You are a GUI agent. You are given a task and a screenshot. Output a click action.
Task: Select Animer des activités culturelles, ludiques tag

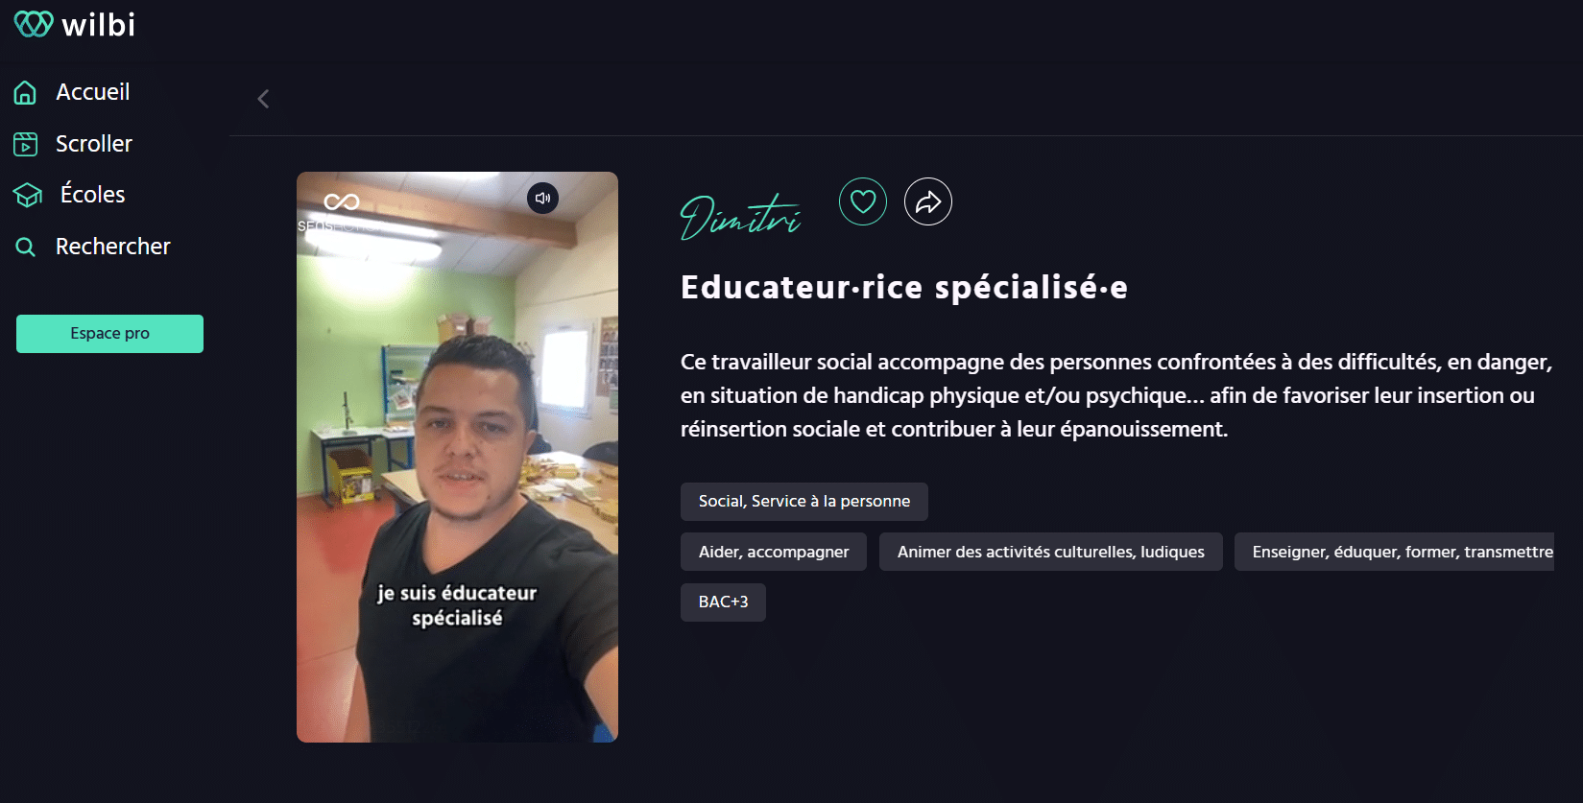click(1051, 552)
